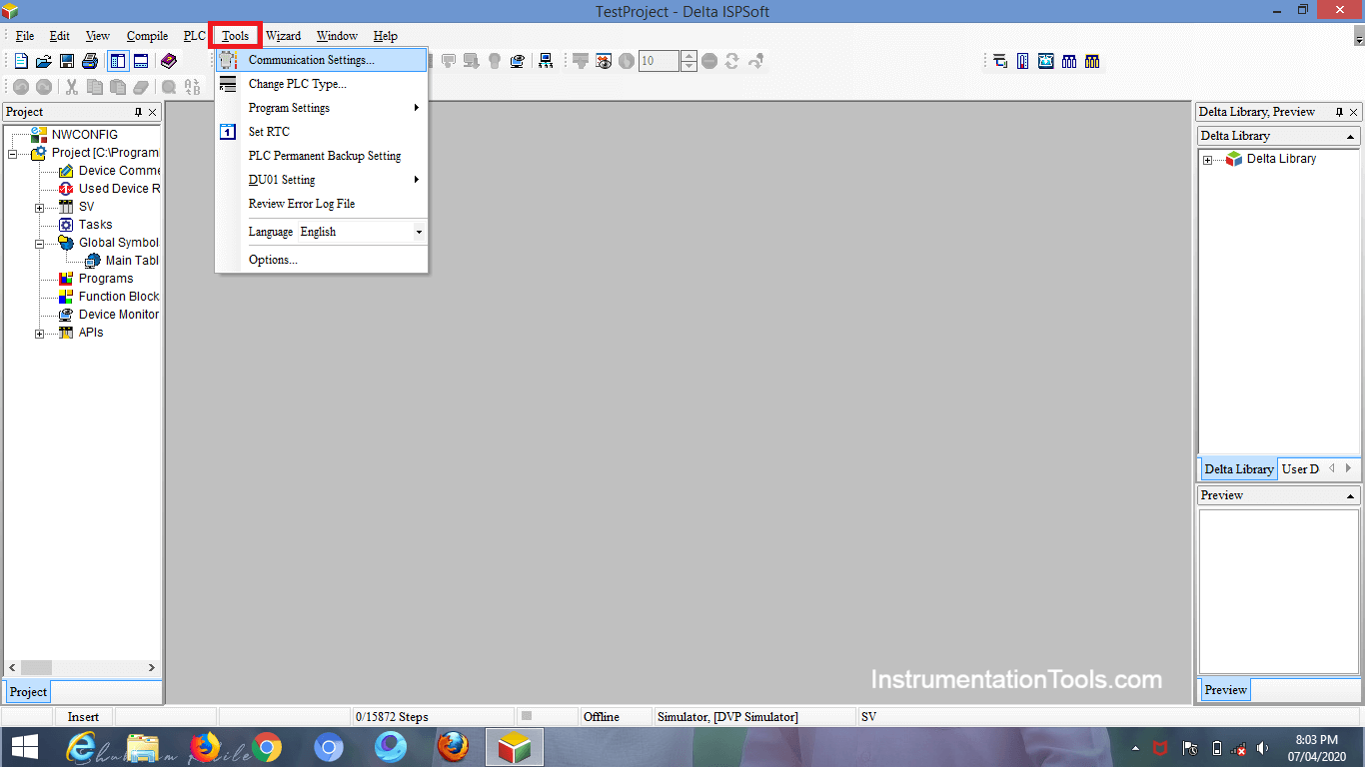Select the Delta Library bottom tab

point(1238,469)
